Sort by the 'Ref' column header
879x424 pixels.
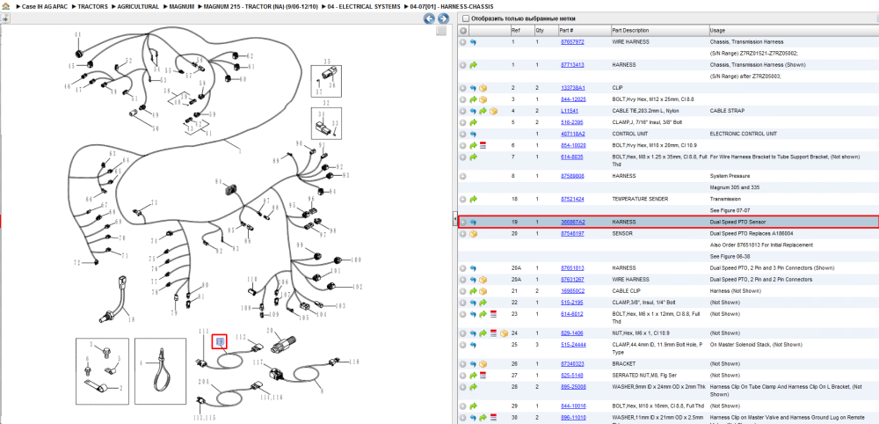[x=521, y=30]
